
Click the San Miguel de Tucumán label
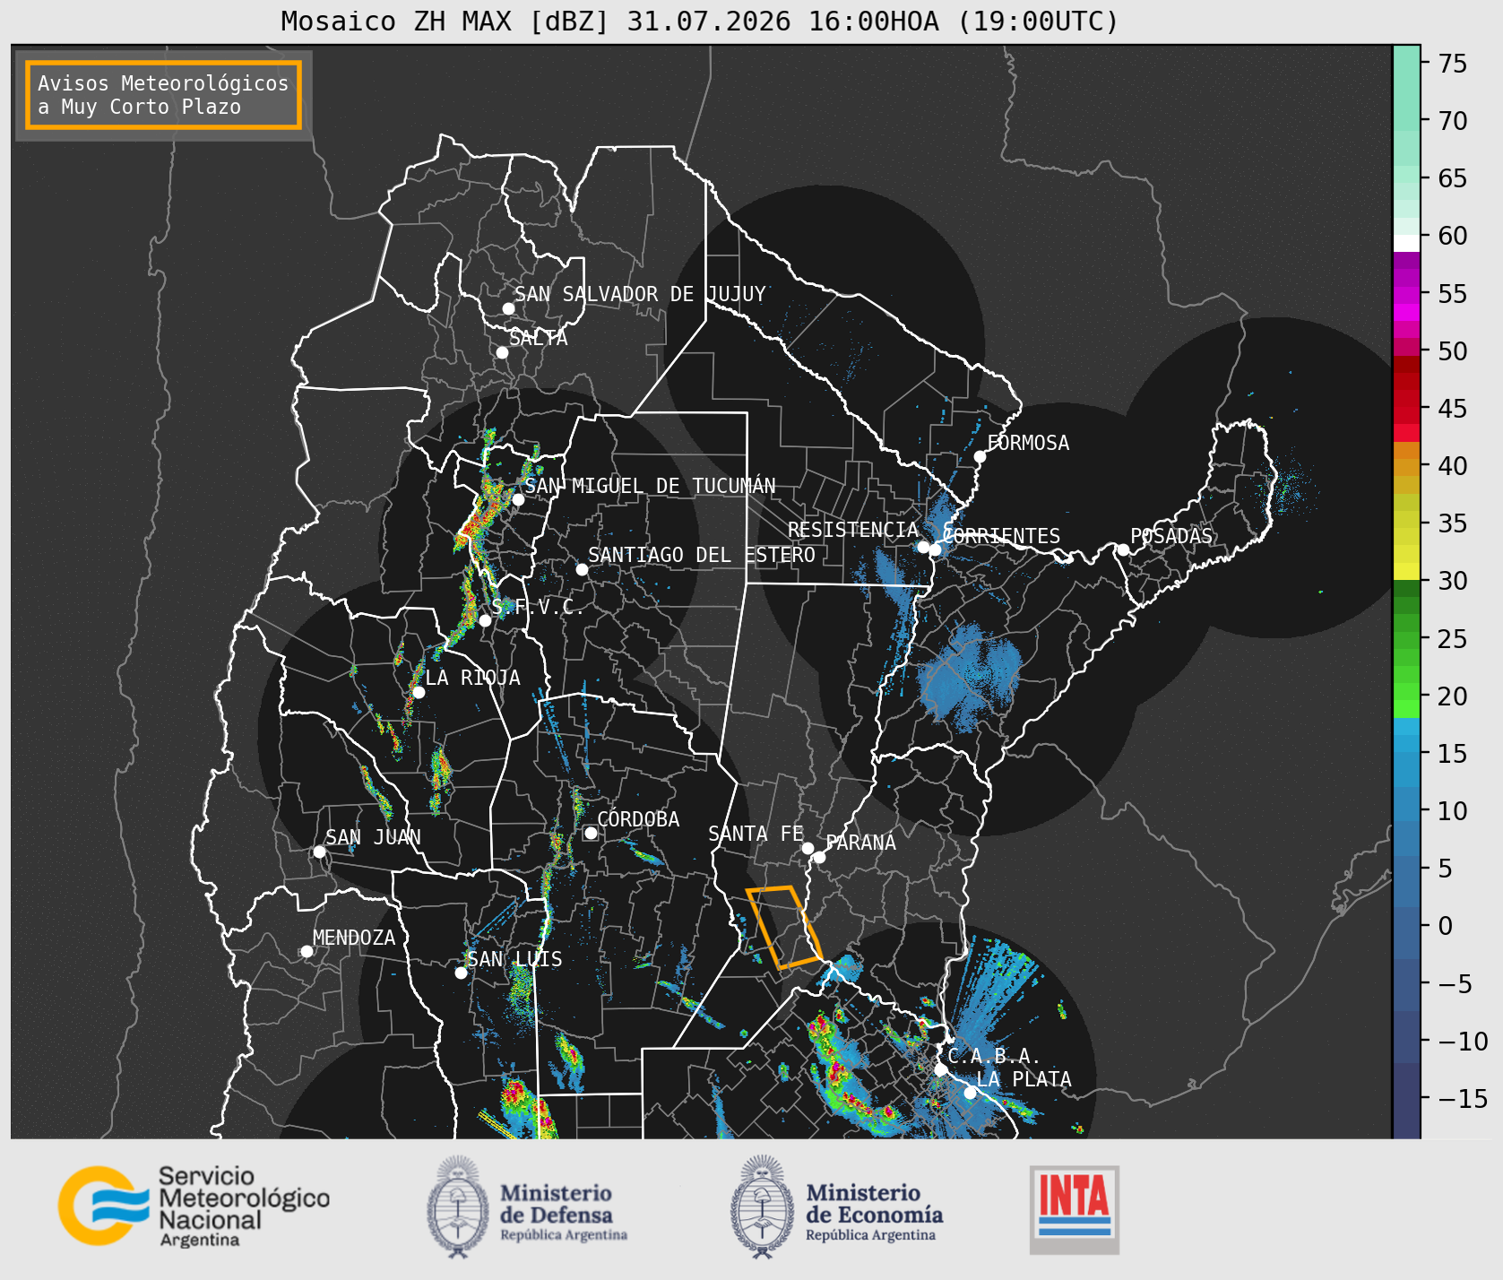tap(650, 486)
